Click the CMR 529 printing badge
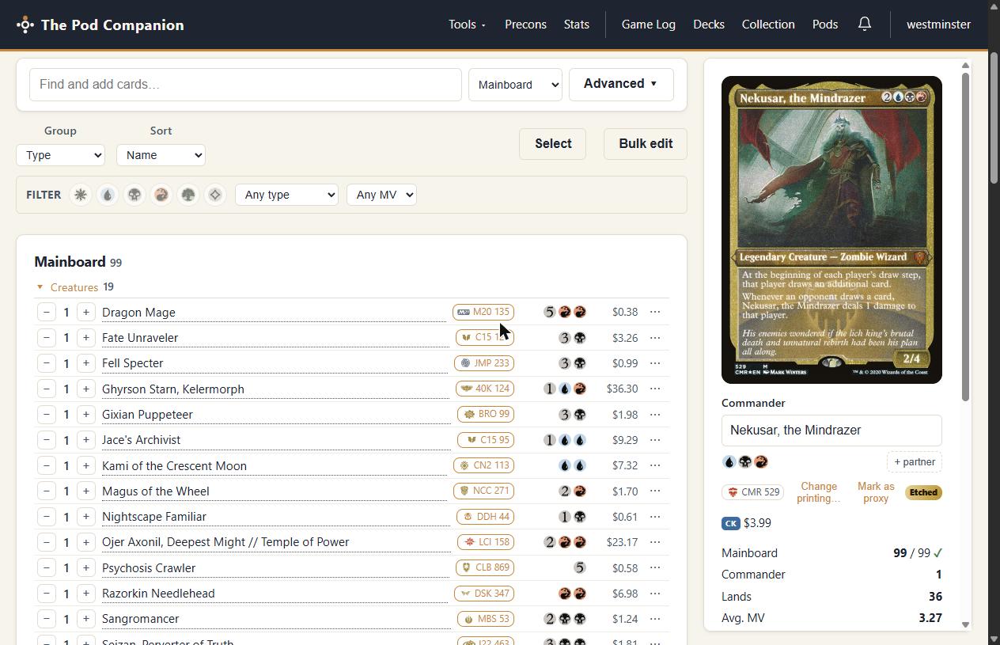 coord(752,492)
